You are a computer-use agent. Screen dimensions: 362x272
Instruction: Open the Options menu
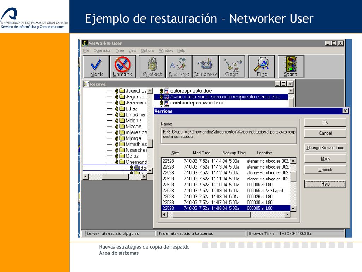(148, 50)
